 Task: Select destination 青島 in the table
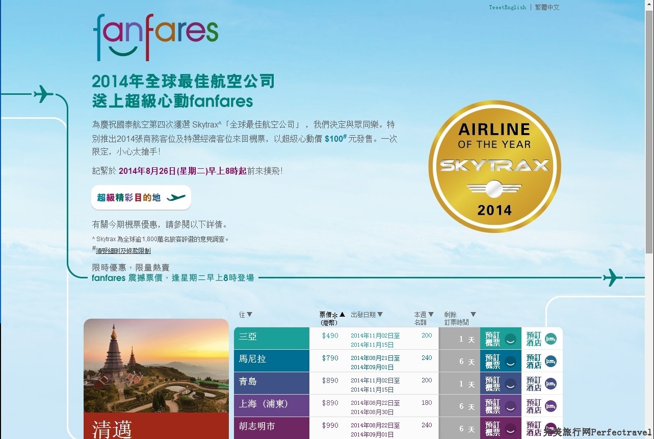(272, 383)
